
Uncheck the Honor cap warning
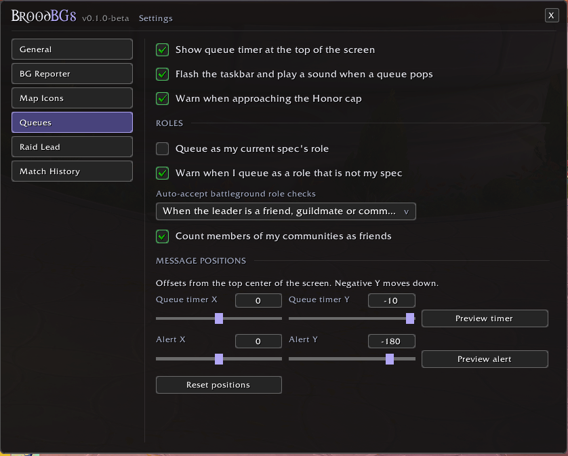(162, 98)
